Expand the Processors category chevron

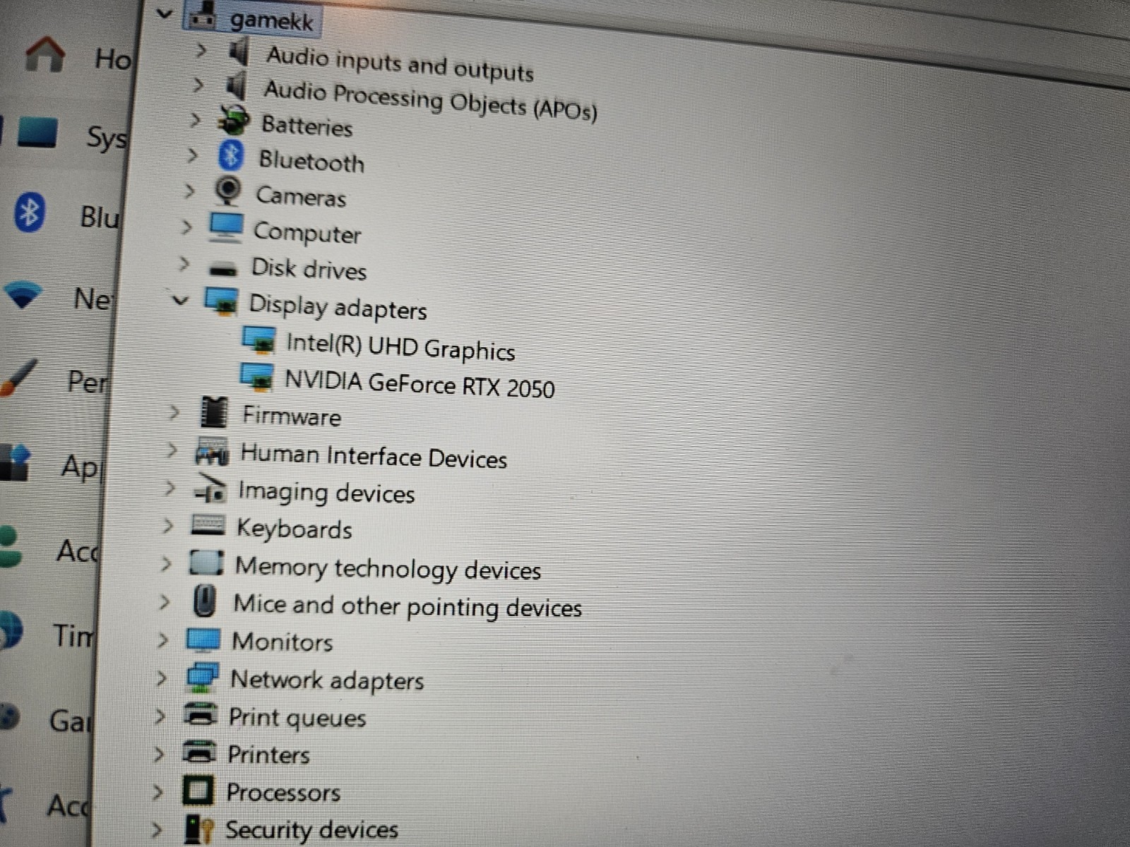point(157,791)
